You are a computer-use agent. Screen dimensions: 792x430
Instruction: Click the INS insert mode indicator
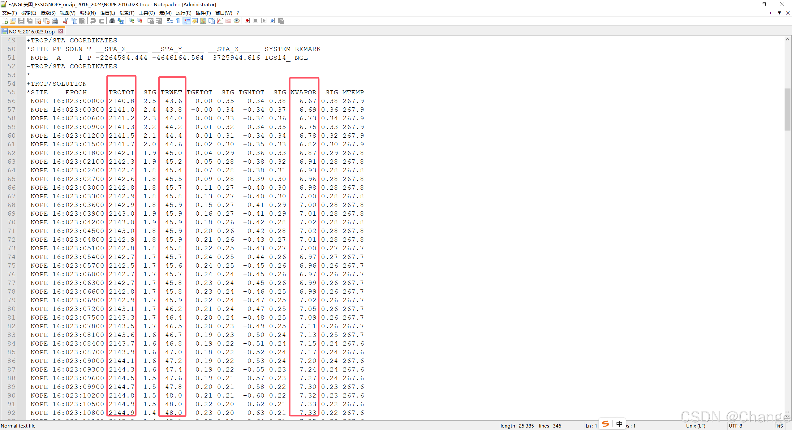coord(779,426)
